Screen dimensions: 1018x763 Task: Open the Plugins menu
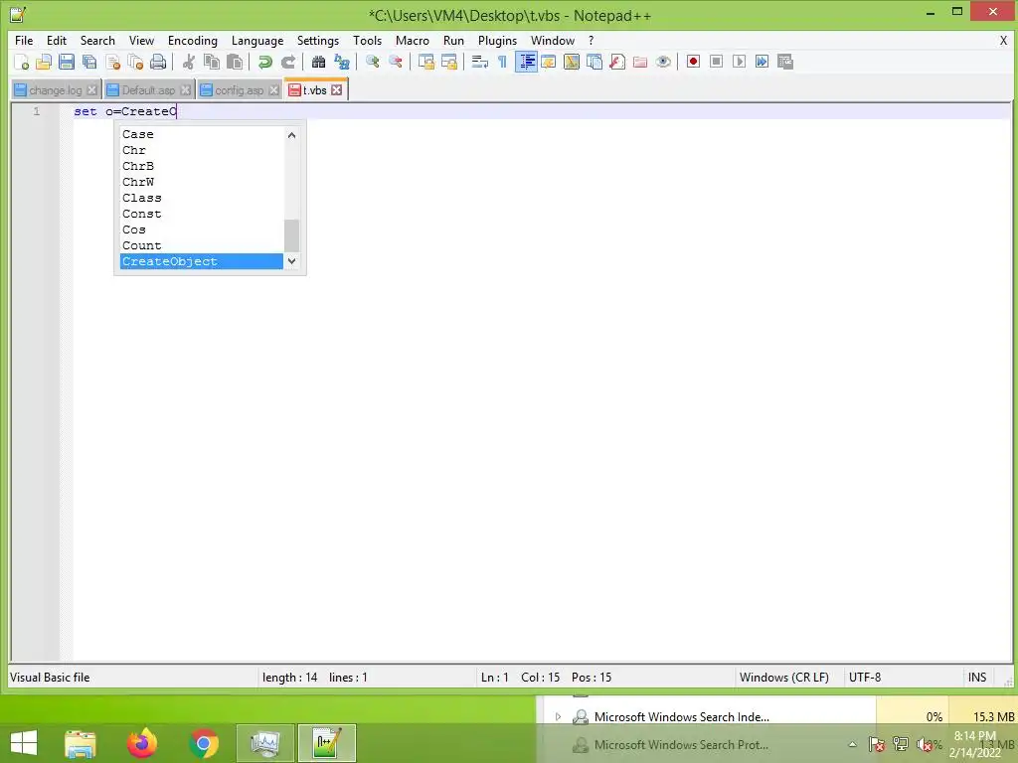pos(497,40)
